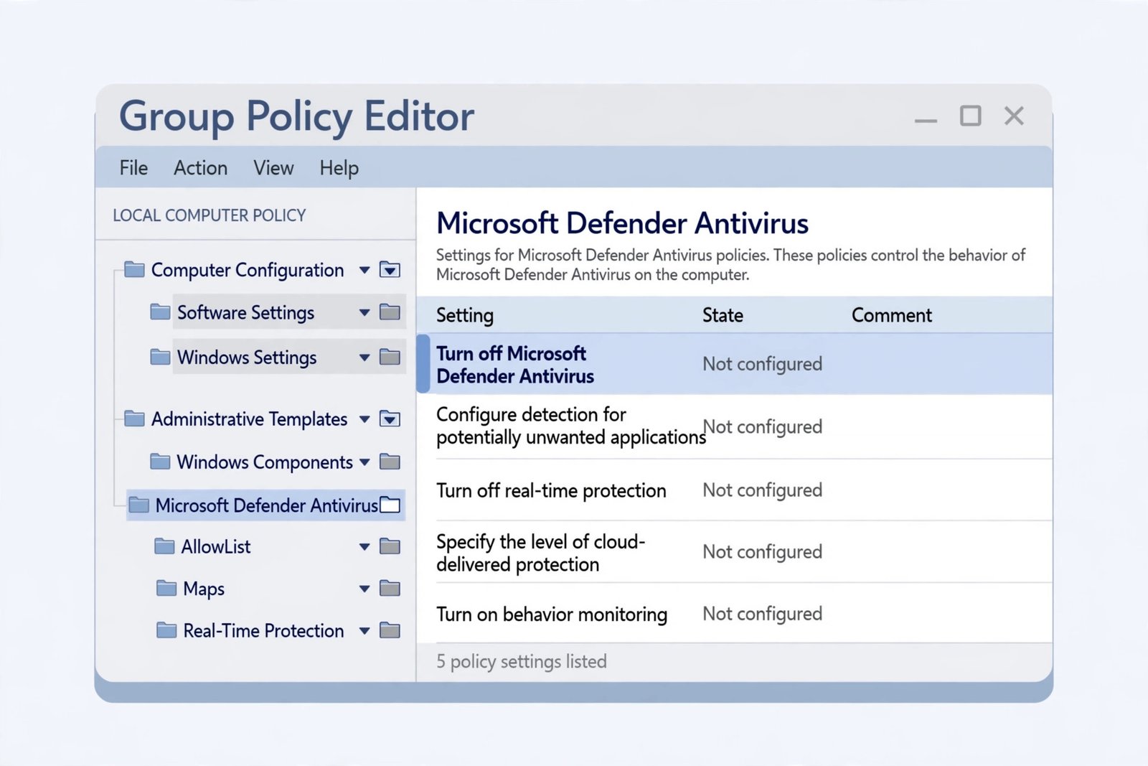Select the Windows Components tree label

265,462
